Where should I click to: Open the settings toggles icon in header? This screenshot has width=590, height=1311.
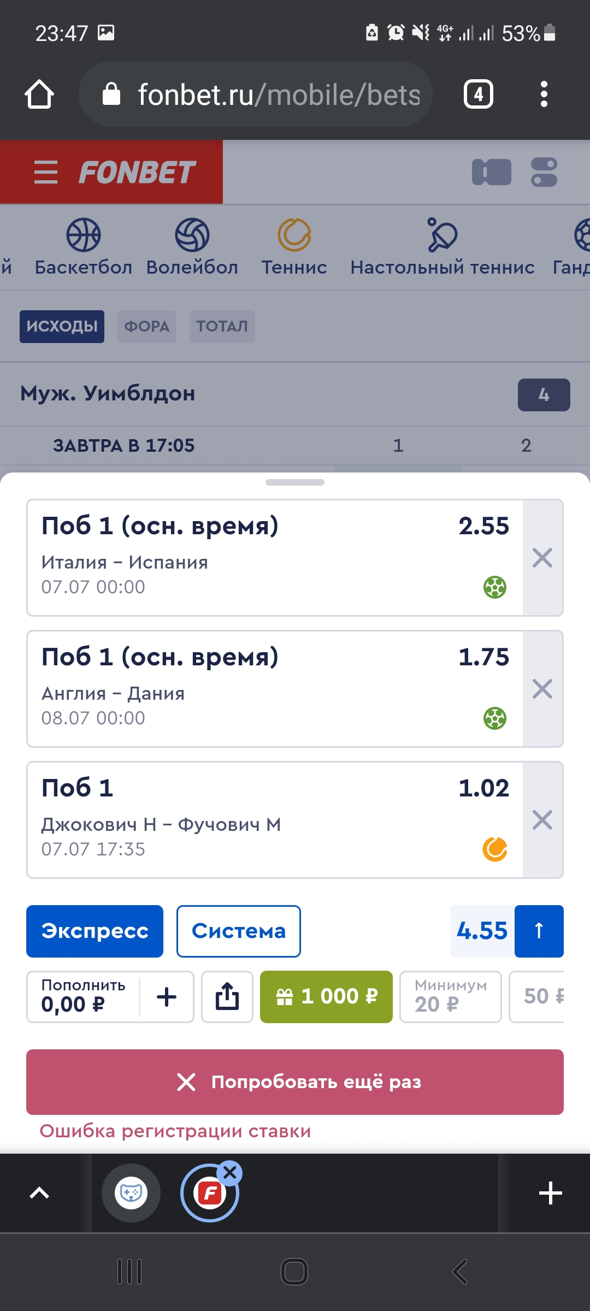tap(544, 172)
